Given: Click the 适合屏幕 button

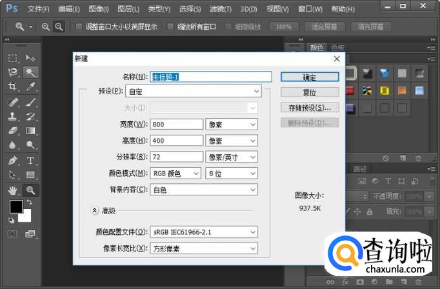Looking at the screenshot, I should coord(324,27).
